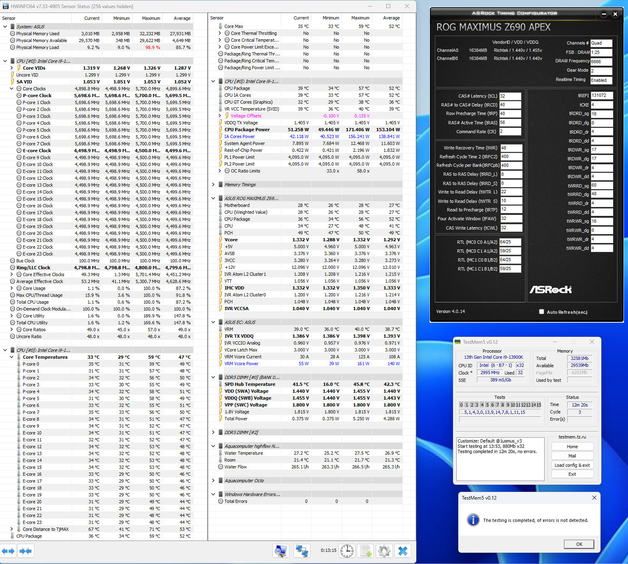Select the VRM Vcore Power row
628x564 pixels.
(x=306, y=364)
